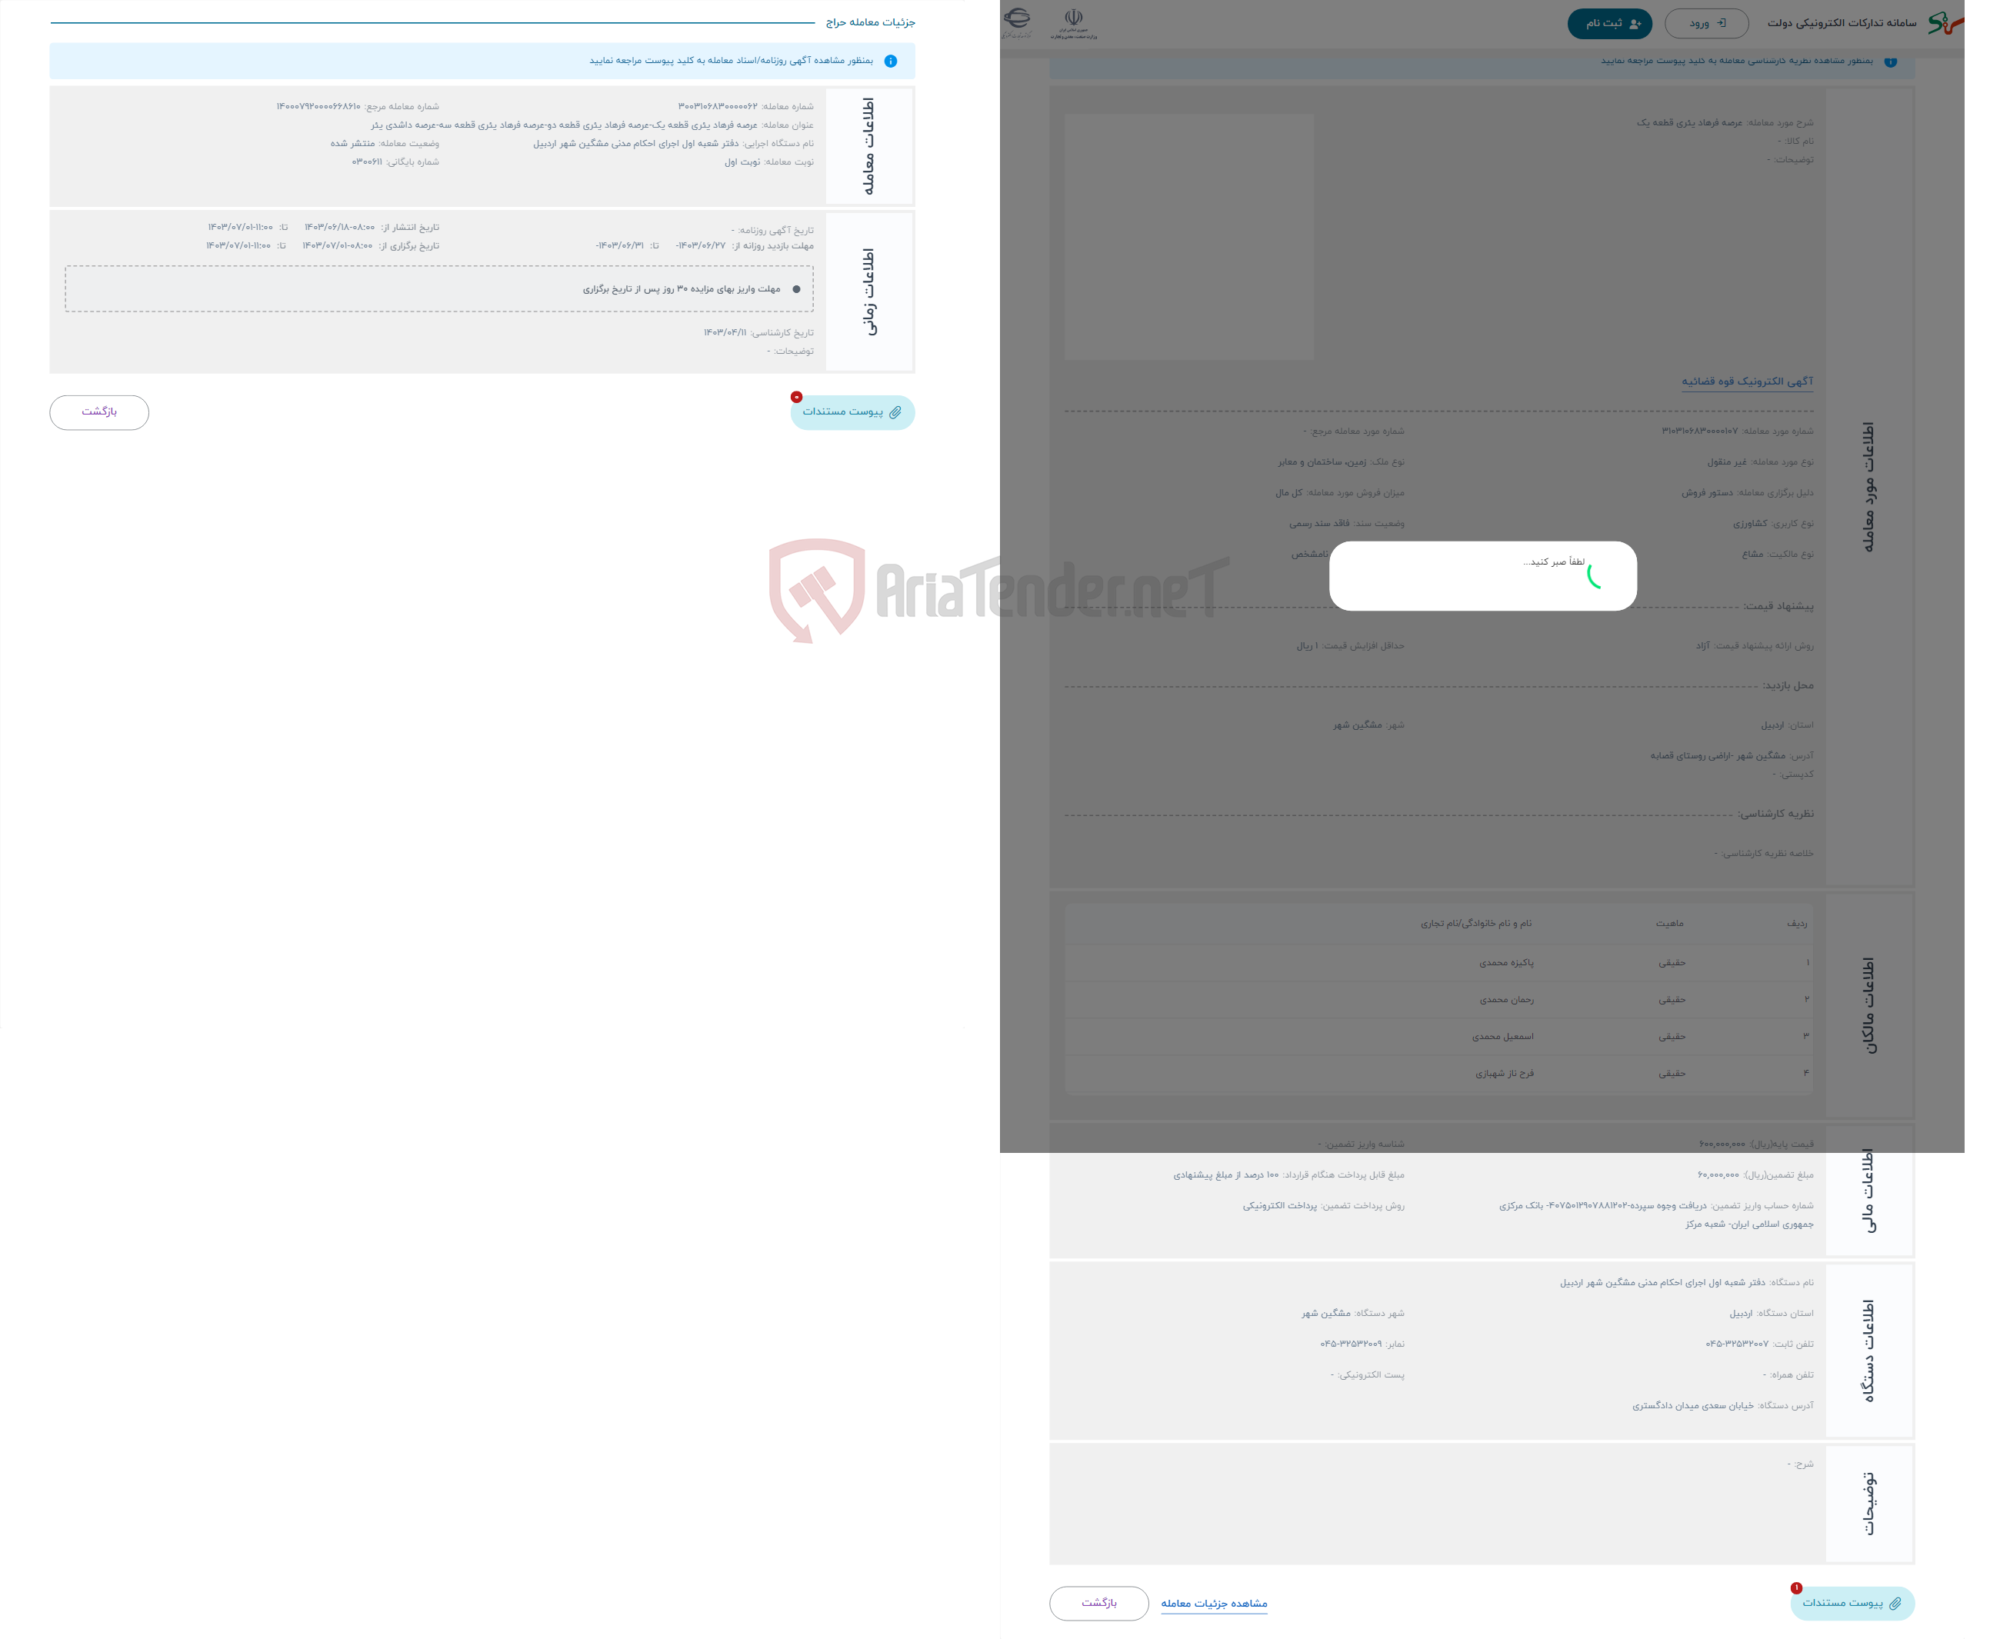Click سامانه تدارکات الکترونیکی دولت title
This screenshot has height=1639, width=2000.
[1842, 24]
